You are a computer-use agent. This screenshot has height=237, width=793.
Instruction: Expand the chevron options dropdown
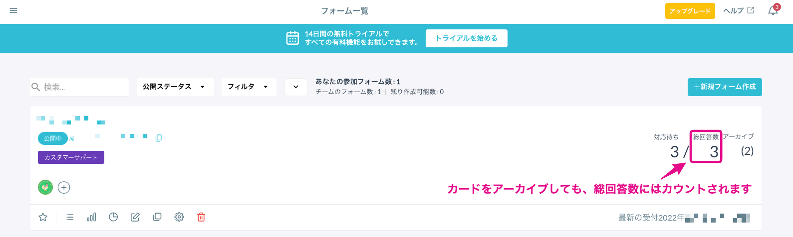click(x=296, y=87)
